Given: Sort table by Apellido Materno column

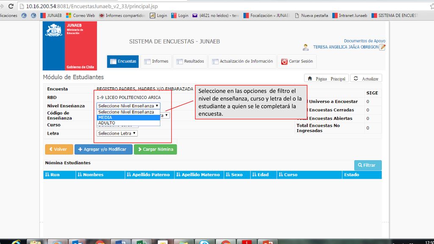Looking at the screenshot, I should click(x=199, y=175).
